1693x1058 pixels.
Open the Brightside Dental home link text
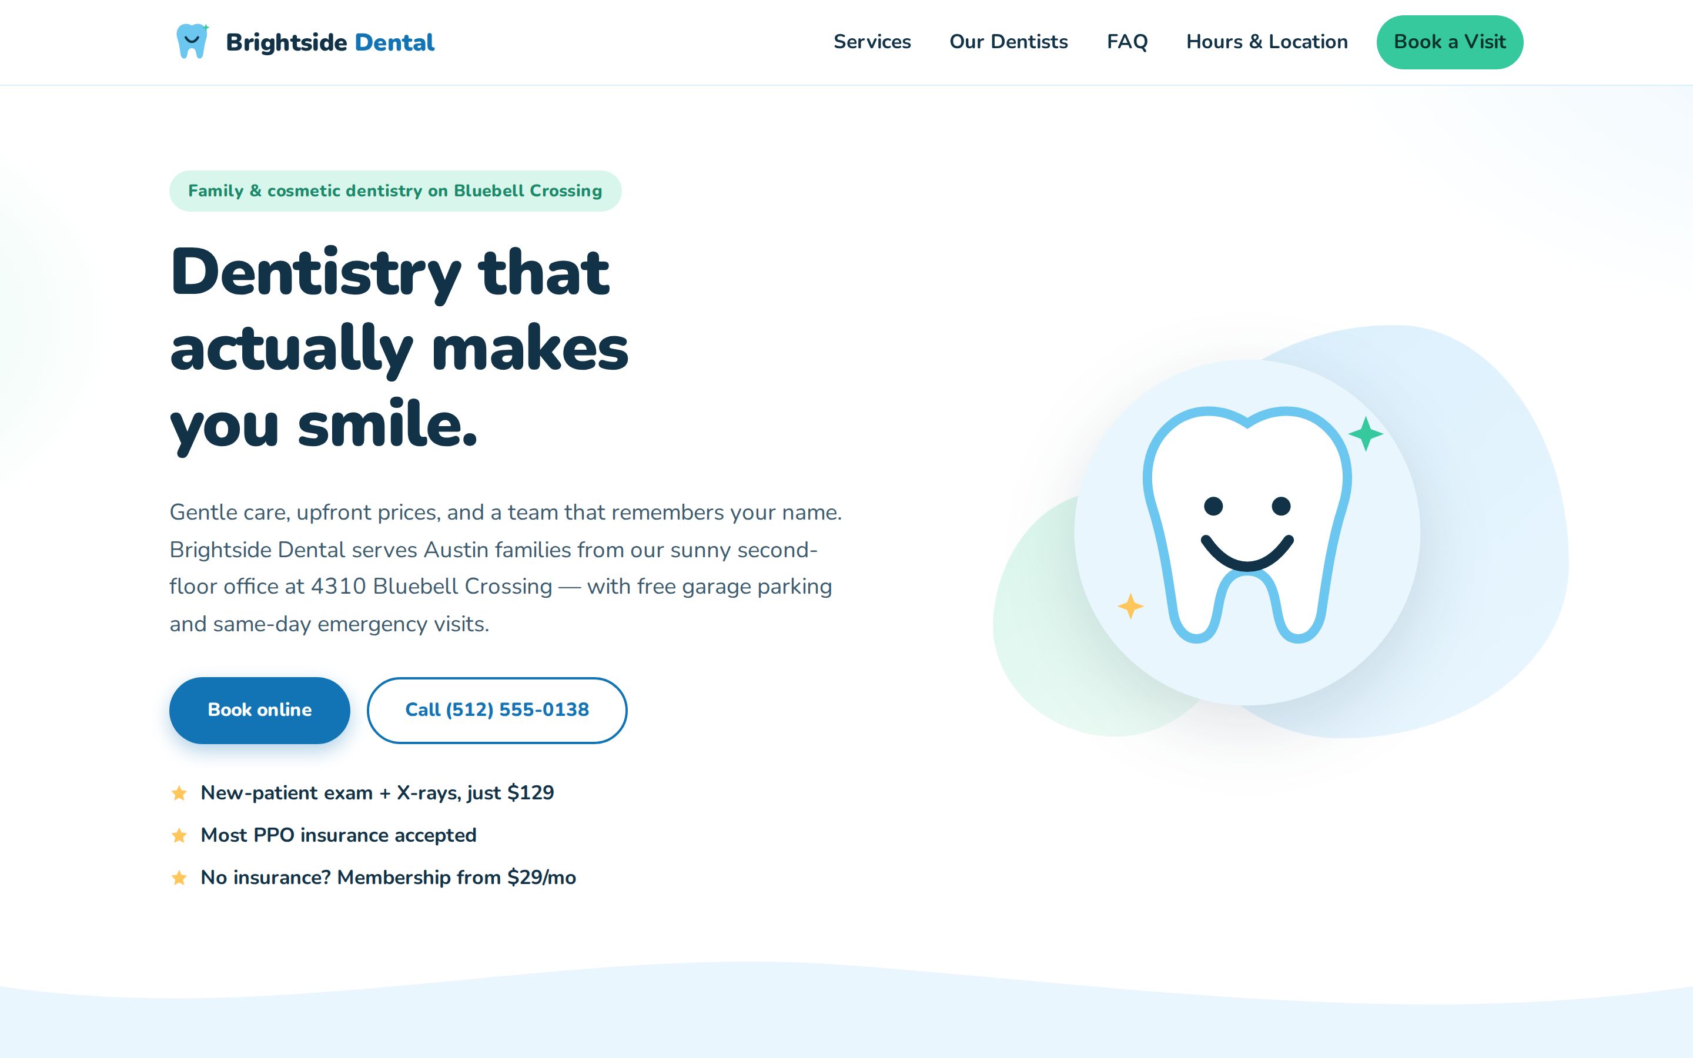330,42
